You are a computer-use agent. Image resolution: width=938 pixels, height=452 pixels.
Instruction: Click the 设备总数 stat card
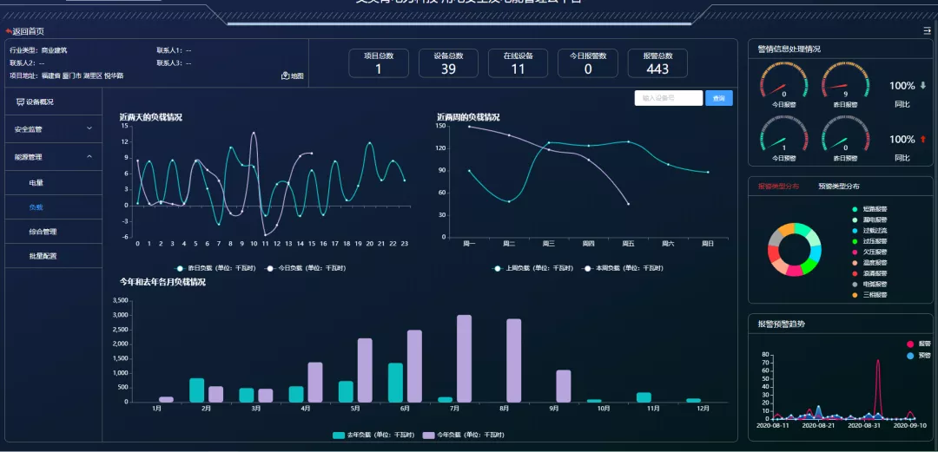click(448, 63)
